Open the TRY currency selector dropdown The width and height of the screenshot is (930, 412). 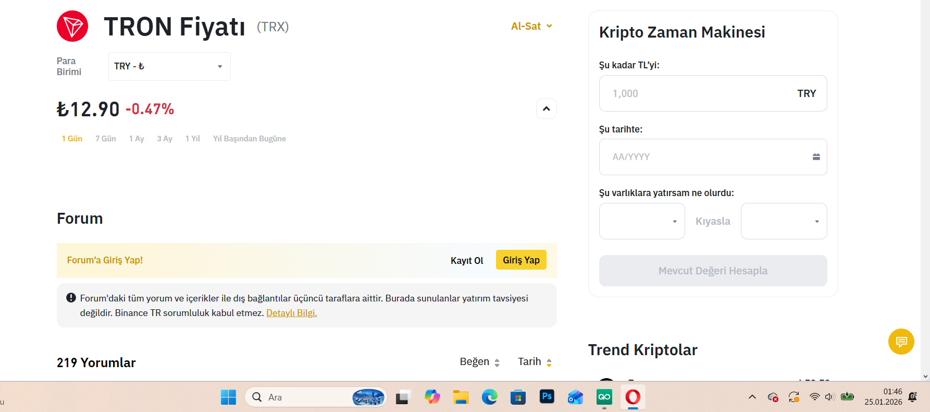pyautogui.click(x=169, y=66)
